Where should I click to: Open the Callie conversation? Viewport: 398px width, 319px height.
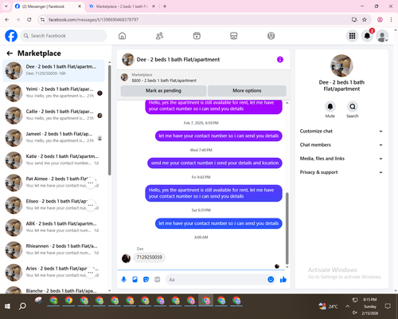pyautogui.click(x=53, y=116)
